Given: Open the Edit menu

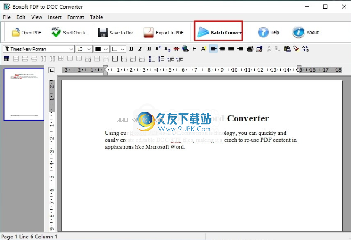Looking at the screenshot, I should point(21,17).
